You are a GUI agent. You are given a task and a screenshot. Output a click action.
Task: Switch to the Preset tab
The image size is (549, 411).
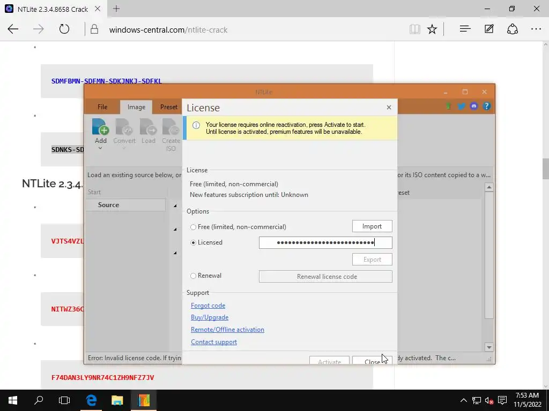click(x=168, y=107)
